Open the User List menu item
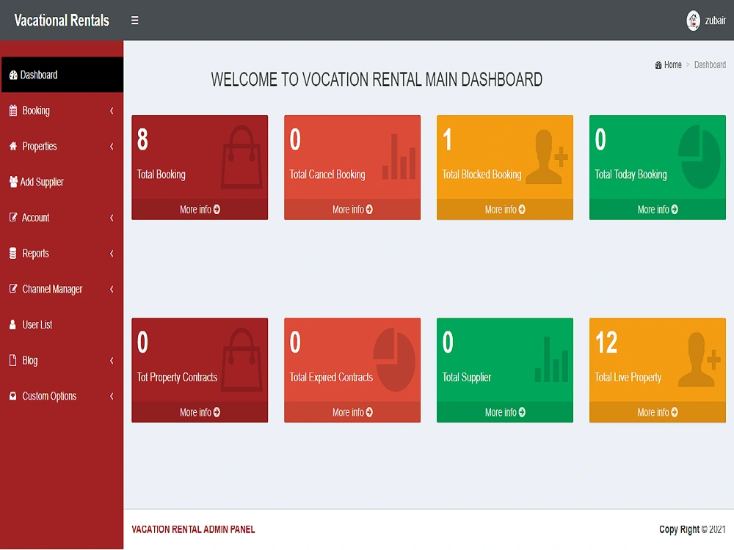The image size is (734, 550). tap(62, 325)
